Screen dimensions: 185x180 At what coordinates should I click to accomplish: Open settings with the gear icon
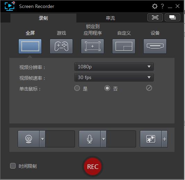point(155,6)
